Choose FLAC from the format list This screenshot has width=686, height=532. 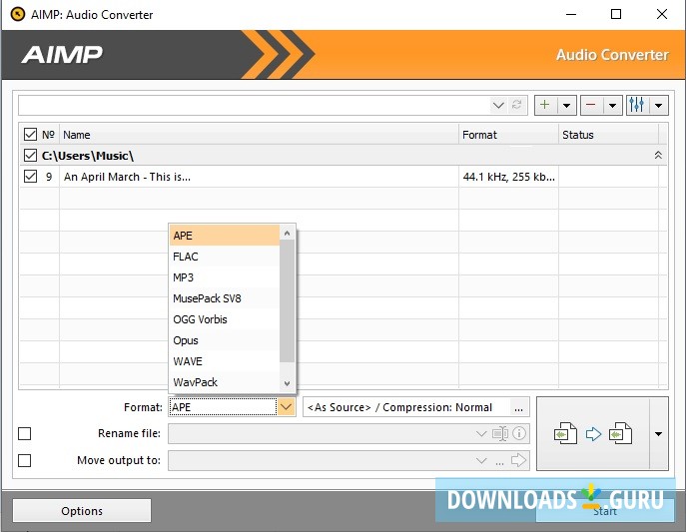click(x=224, y=257)
